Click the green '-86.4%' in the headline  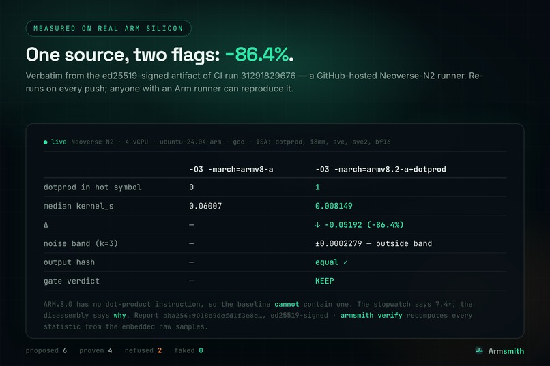(x=257, y=55)
